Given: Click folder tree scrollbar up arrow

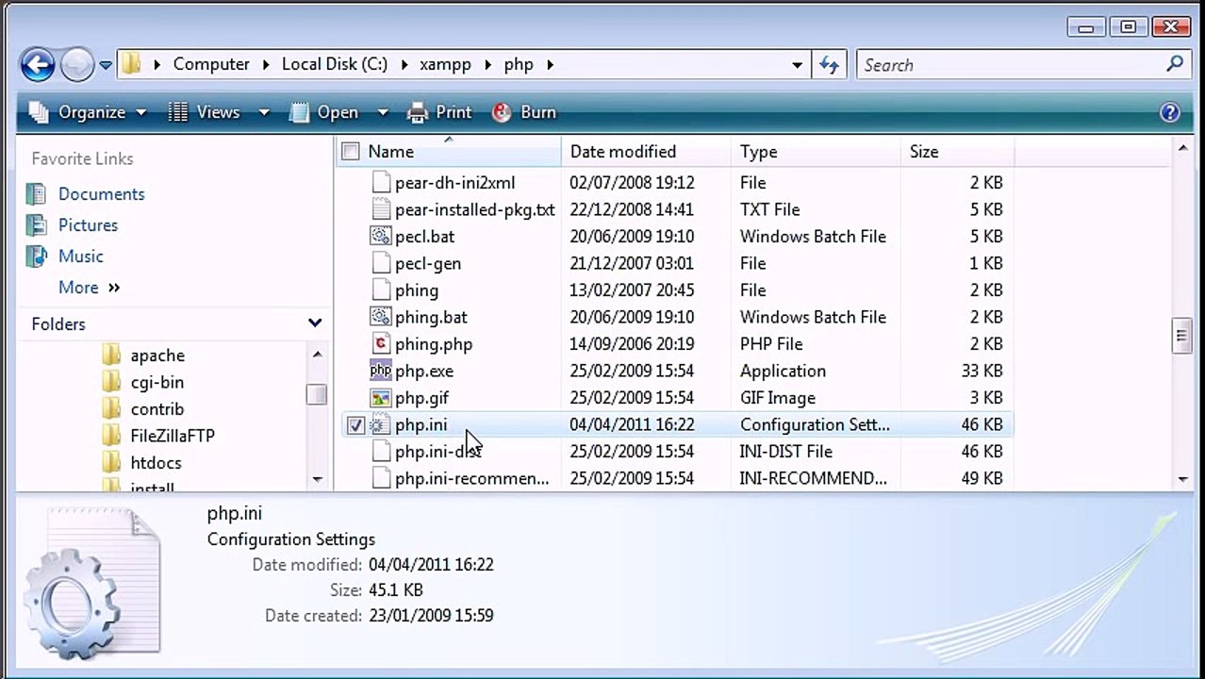Looking at the screenshot, I should [x=317, y=355].
